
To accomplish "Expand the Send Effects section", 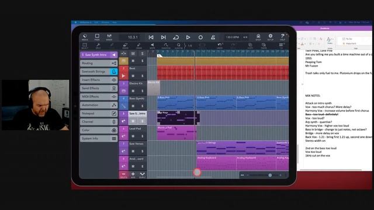I will click(99, 88).
